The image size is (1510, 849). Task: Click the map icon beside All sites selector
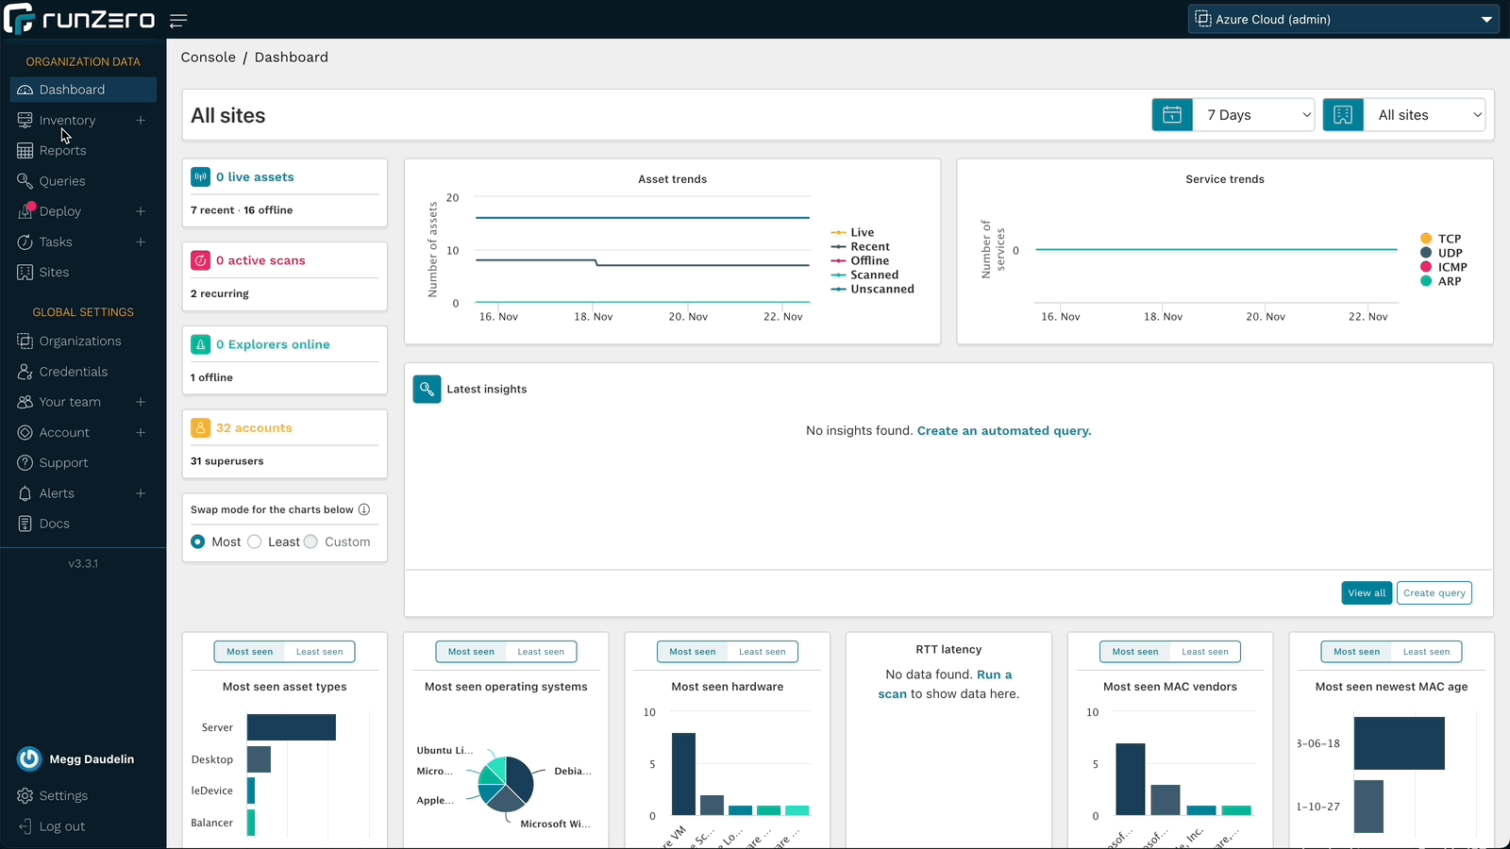point(1342,114)
